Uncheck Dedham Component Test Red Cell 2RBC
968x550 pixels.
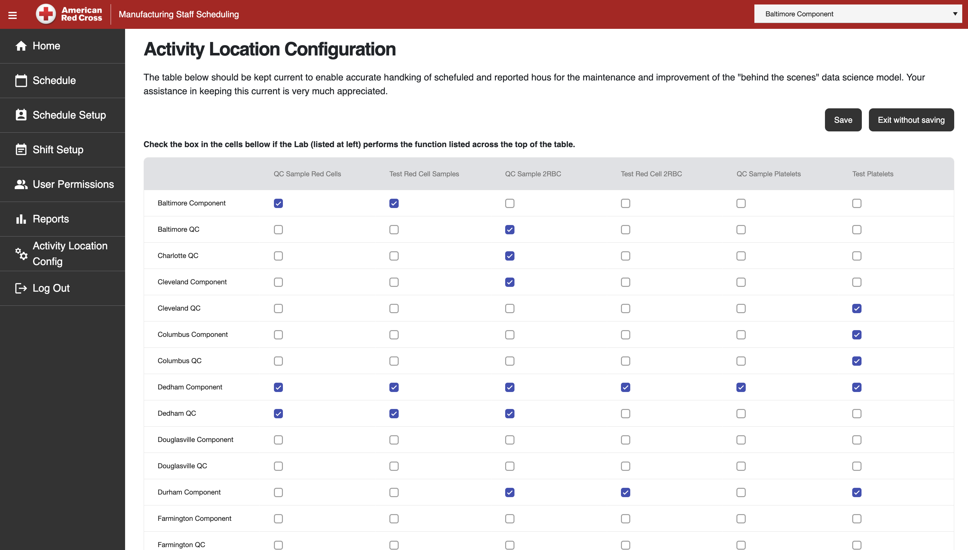click(625, 387)
